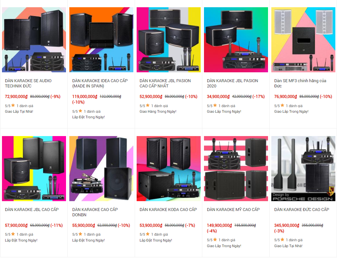Image resolution: width=337 pixels, height=258 pixels.
Task: Open the SE MF3 white speakers image
Action: pyautogui.click(x=303, y=40)
